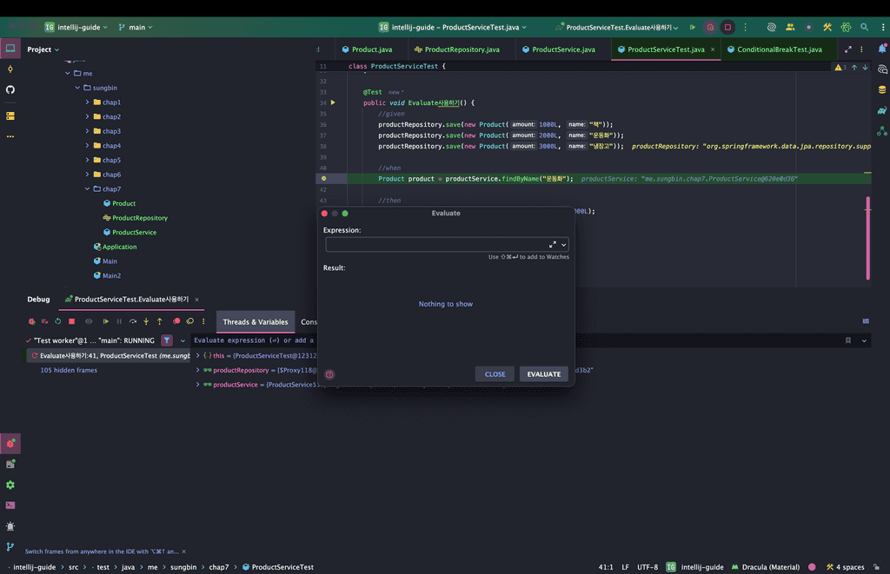Click the Resume Program debug icon
The image size is (890, 574).
pyautogui.click(x=106, y=321)
